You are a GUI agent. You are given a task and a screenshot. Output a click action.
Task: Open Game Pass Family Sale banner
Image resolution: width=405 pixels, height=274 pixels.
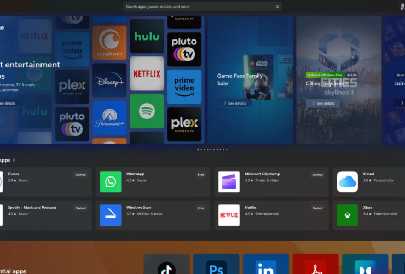tap(250, 79)
